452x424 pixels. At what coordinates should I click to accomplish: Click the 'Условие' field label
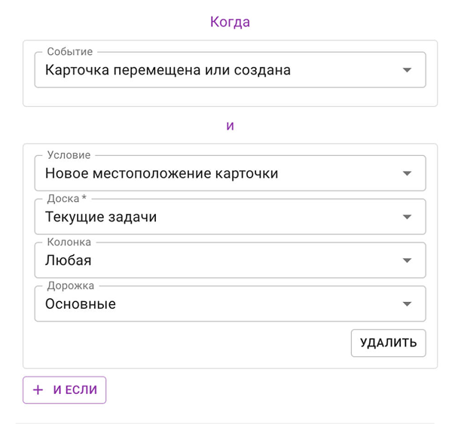pos(69,155)
